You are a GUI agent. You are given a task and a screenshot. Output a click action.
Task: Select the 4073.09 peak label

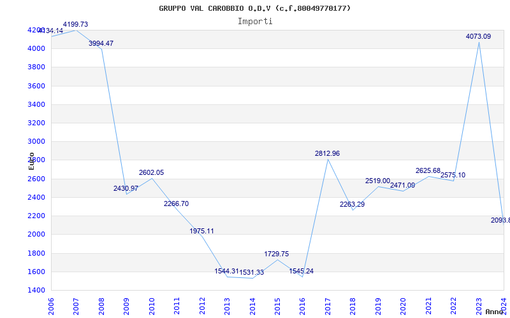click(479, 37)
